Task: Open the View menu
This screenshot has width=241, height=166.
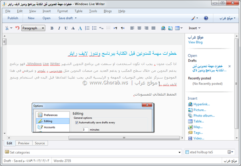Action: (33, 11)
